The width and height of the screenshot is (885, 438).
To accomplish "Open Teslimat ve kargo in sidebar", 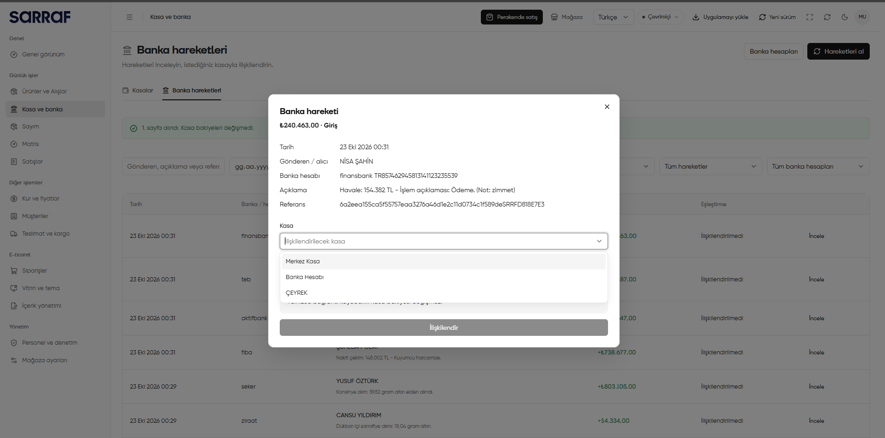I will pyautogui.click(x=55, y=234).
